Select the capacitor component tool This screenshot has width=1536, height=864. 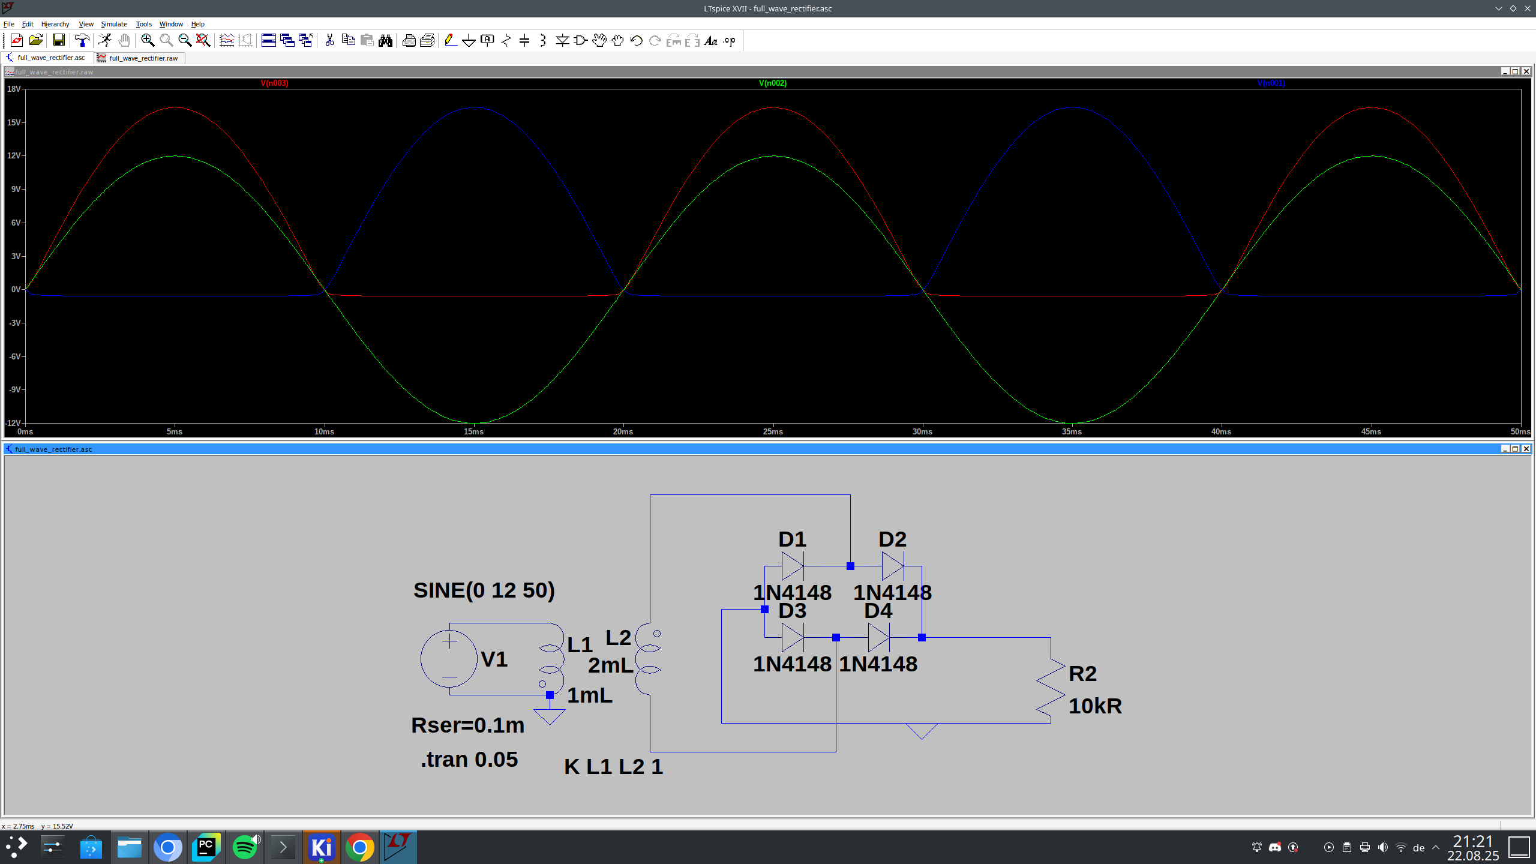pyautogui.click(x=524, y=40)
